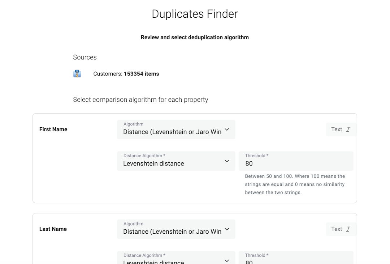Click the First Name property label
The width and height of the screenshot is (390, 264).
pos(53,129)
